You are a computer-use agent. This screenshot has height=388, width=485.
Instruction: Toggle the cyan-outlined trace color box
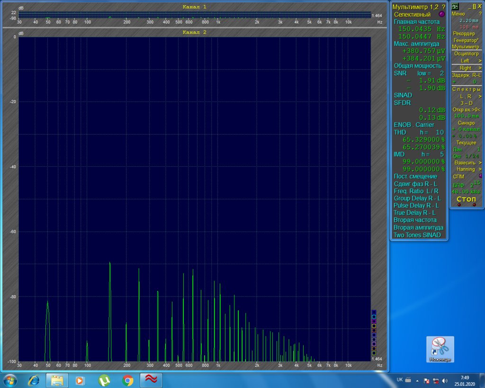pyautogui.click(x=374, y=316)
